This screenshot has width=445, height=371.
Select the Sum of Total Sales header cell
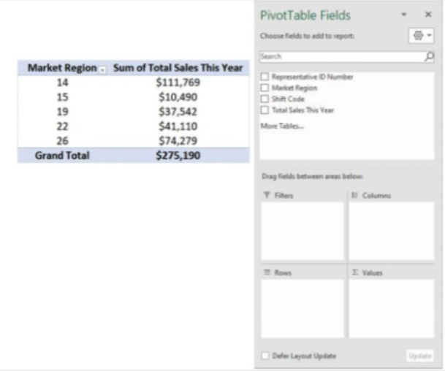[178, 68]
